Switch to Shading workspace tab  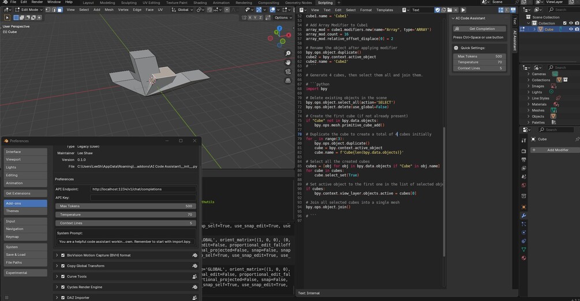click(x=200, y=2)
